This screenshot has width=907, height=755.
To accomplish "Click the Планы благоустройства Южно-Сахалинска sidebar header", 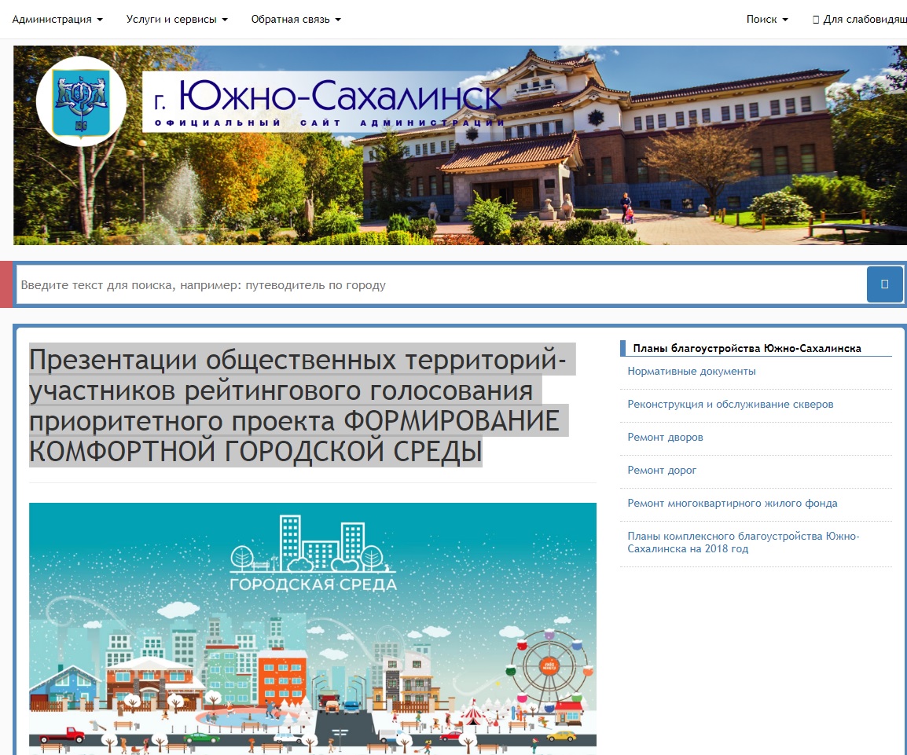I will (x=747, y=348).
